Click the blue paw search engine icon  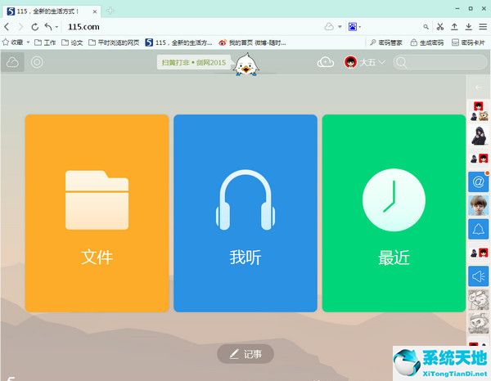tap(353, 27)
